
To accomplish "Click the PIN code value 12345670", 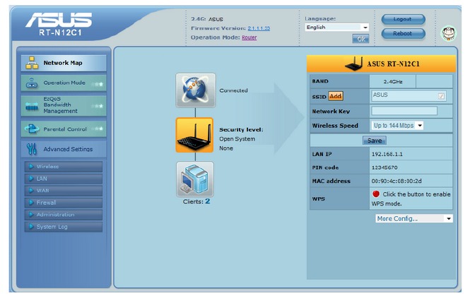I will (x=384, y=167).
